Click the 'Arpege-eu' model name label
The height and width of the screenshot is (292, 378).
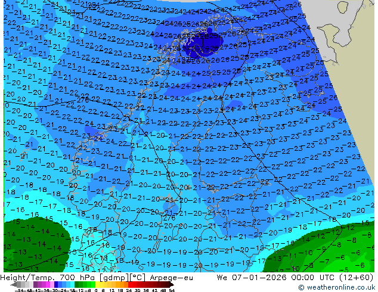point(171,278)
